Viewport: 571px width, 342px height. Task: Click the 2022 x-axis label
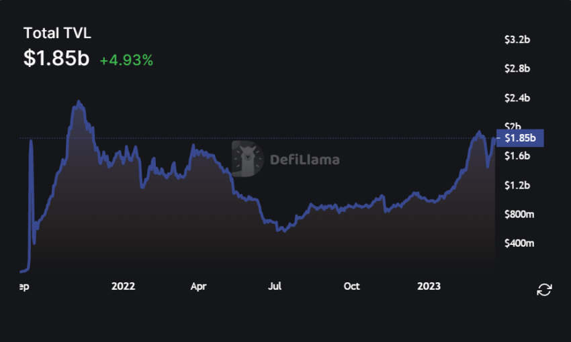pyautogui.click(x=123, y=286)
